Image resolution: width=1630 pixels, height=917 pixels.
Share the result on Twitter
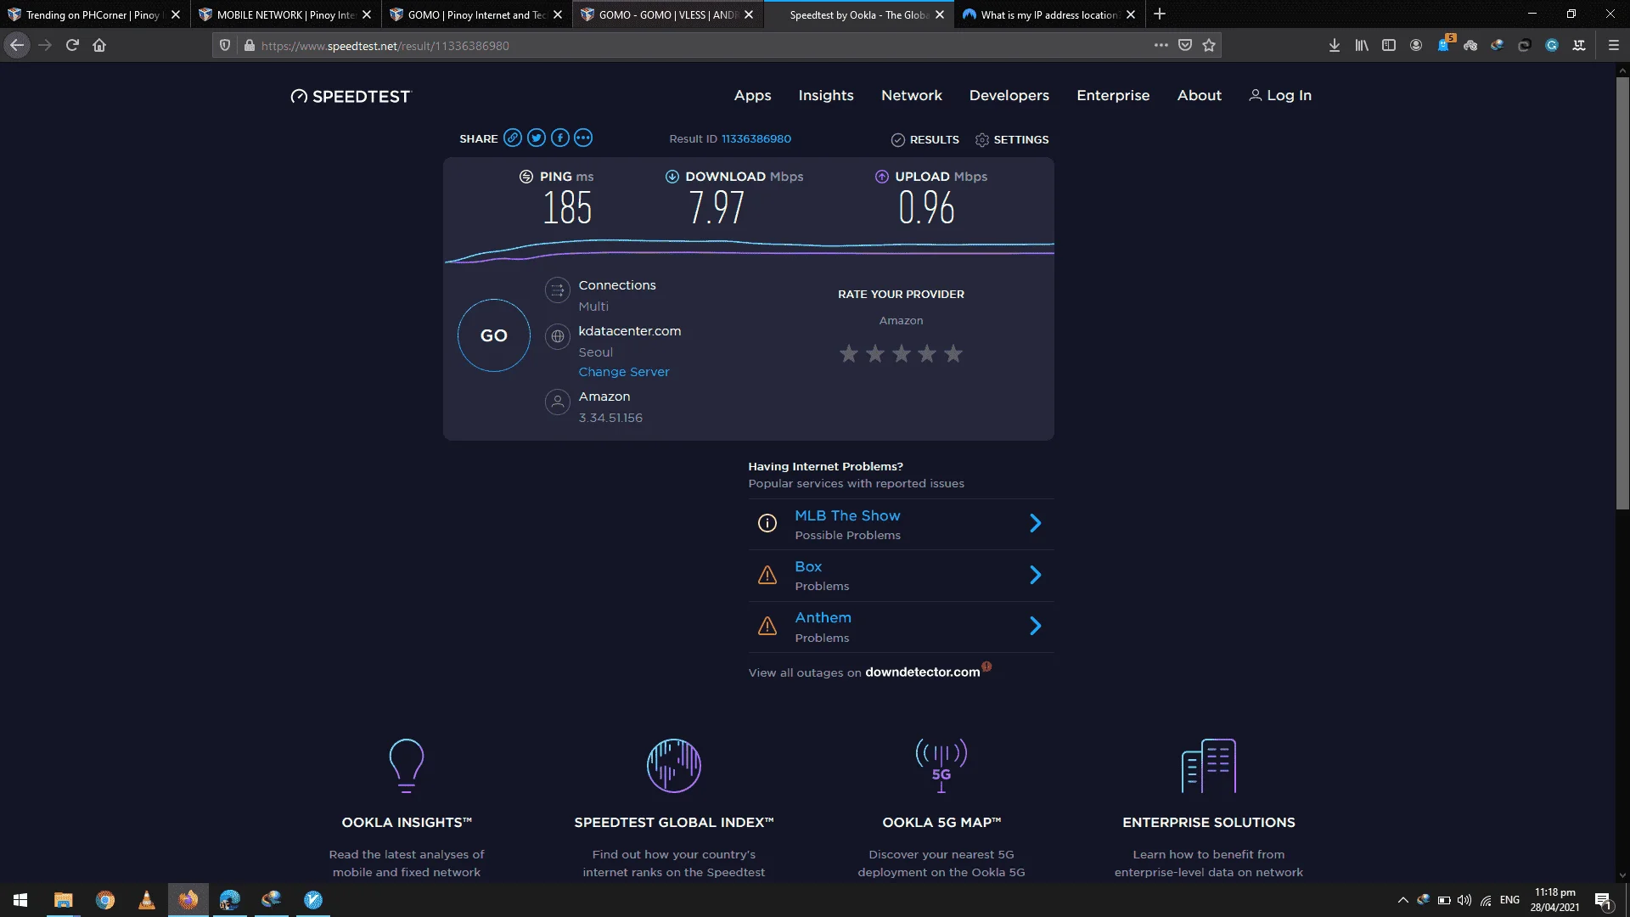[x=536, y=138]
